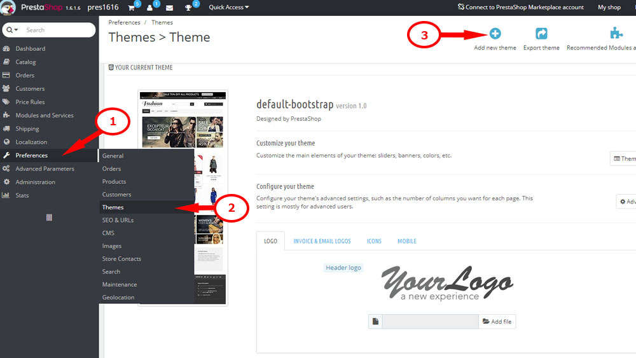Click the PrestaShop logo avatar
Image resolution: width=636 pixels, height=358 pixels.
[8, 7]
